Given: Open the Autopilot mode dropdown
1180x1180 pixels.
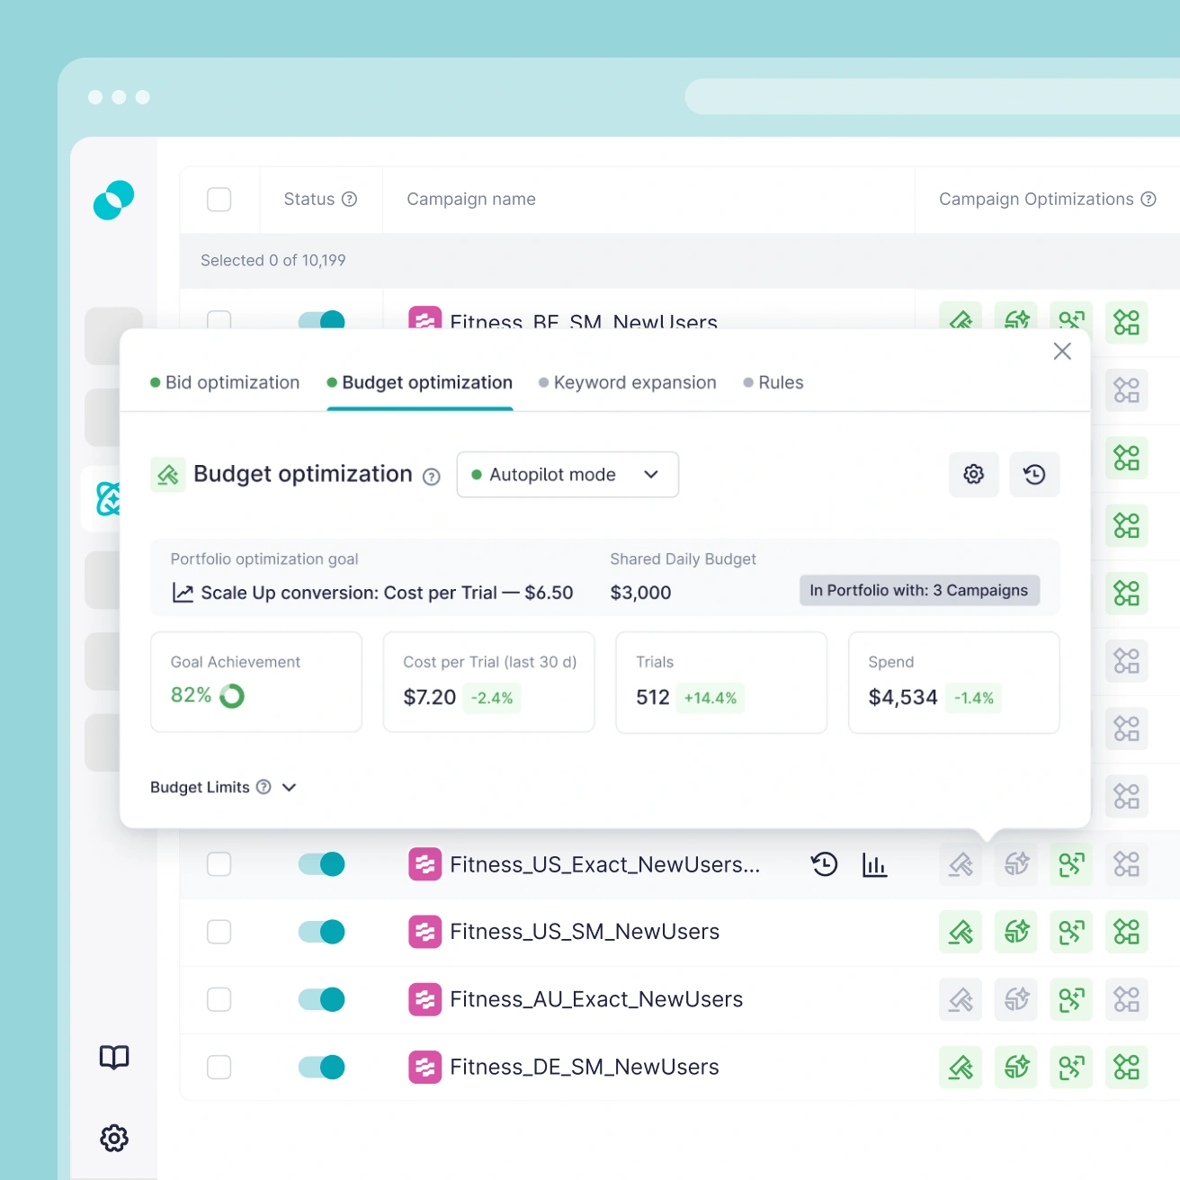Looking at the screenshot, I should click(568, 474).
